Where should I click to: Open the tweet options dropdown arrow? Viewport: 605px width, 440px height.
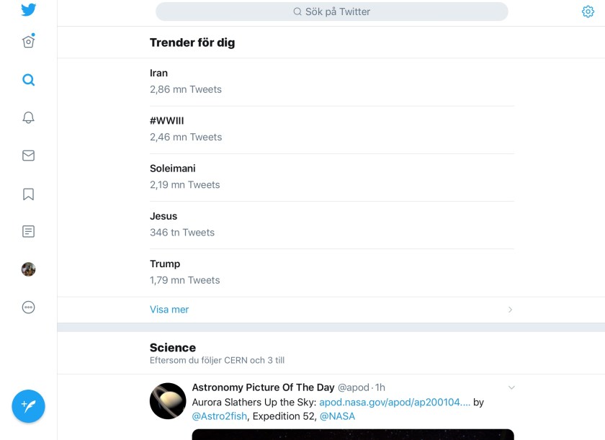[511, 387]
